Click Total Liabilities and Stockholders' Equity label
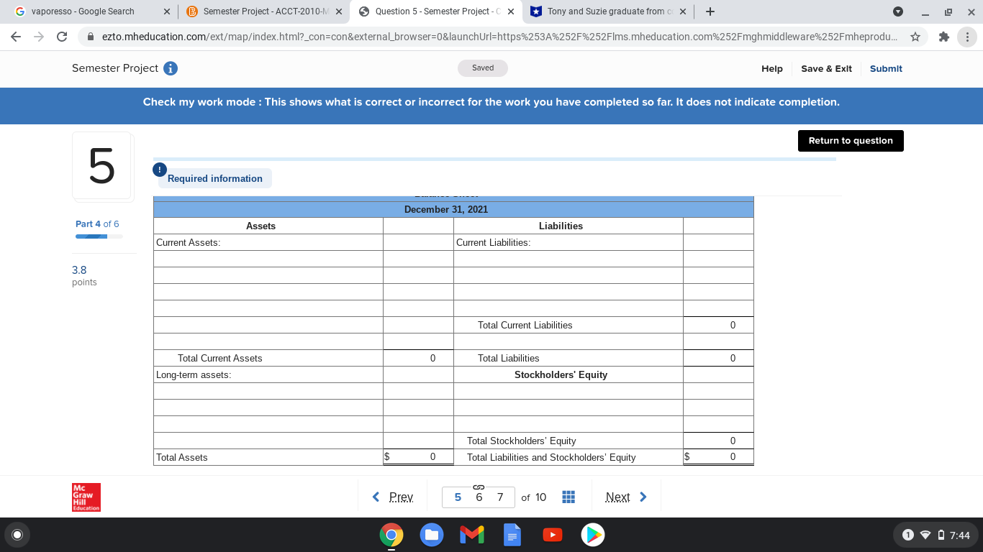Image resolution: width=983 pixels, height=552 pixels. pos(551,457)
